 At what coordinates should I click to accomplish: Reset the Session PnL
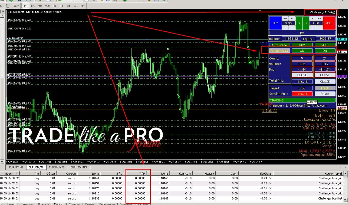[325, 94]
